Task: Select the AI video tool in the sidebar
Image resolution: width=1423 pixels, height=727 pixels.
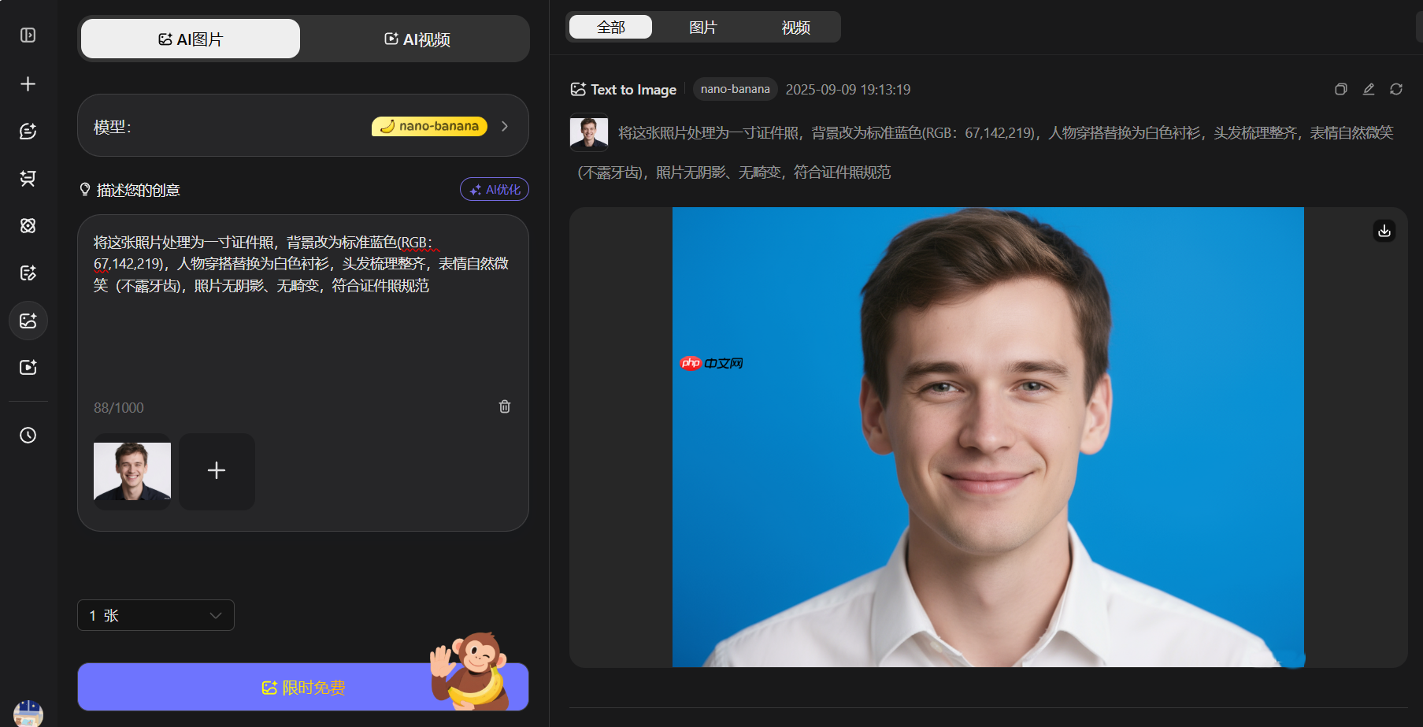Action: [x=28, y=367]
